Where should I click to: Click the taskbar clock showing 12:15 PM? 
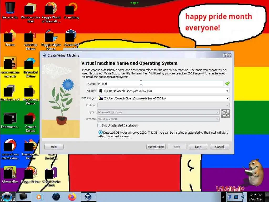pyautogui.click(x=256, y=197)
